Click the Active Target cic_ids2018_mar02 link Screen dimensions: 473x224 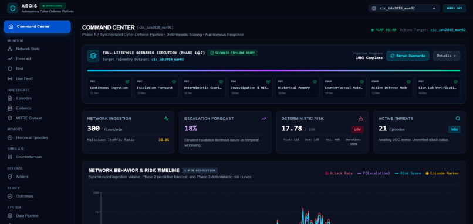448,30
